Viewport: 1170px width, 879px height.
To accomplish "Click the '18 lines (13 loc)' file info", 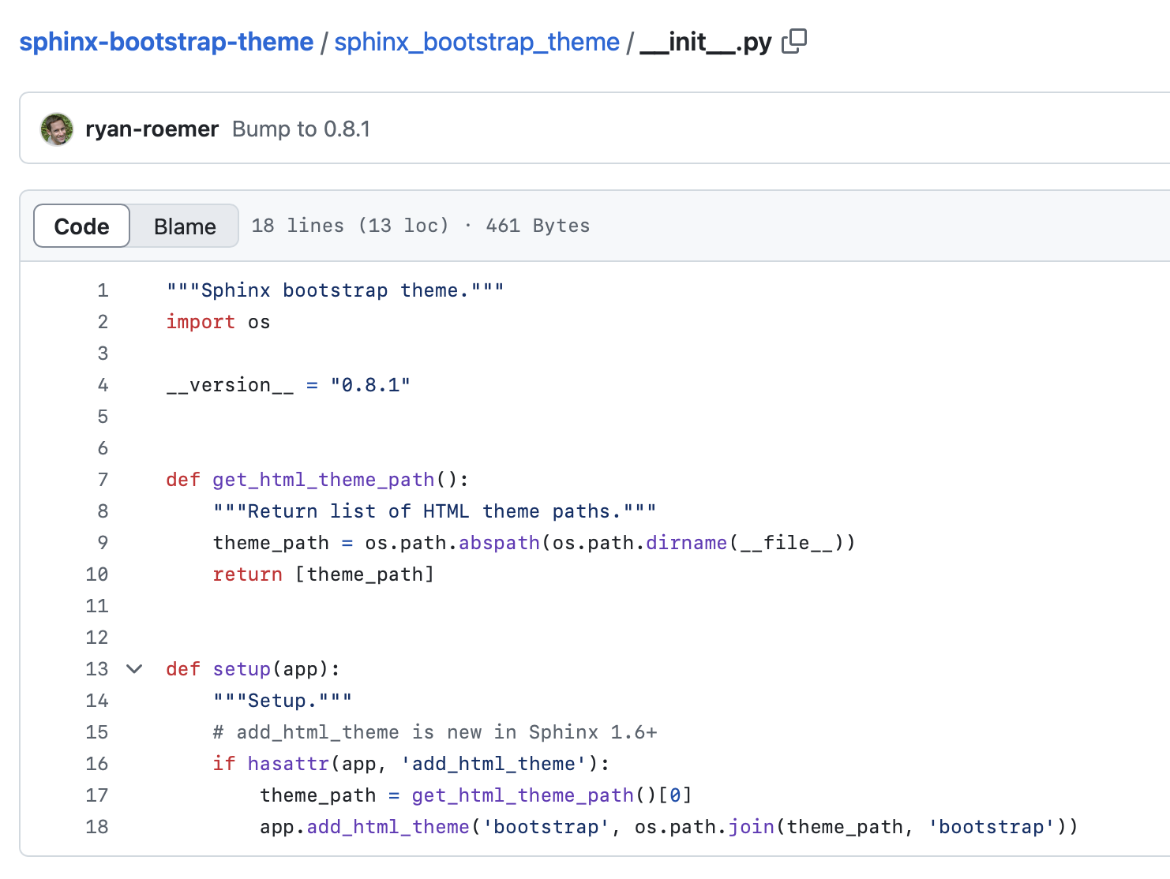I will (350, 226).
